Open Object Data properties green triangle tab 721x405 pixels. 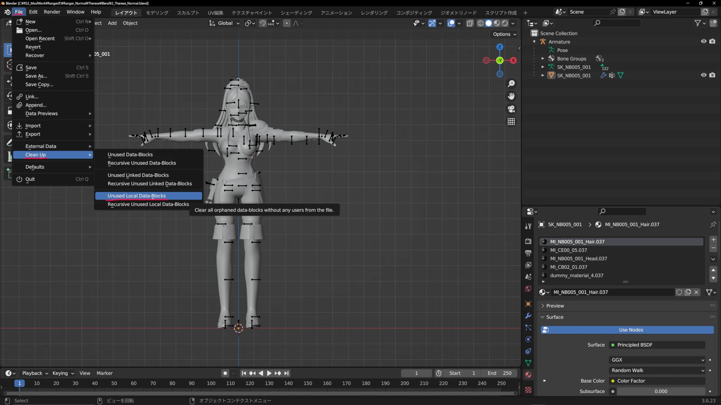click(x=528, y=363)
